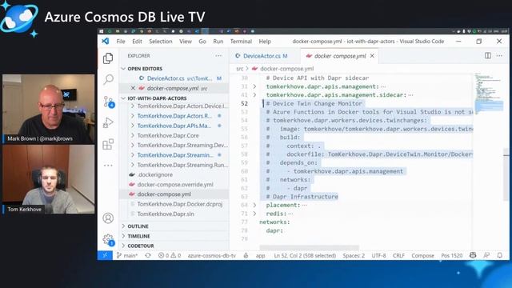Screen dimensions: 512x288
Task: Unfold the tomkerkhove.dapr.apis.management code block
Action: coord(254,86)
